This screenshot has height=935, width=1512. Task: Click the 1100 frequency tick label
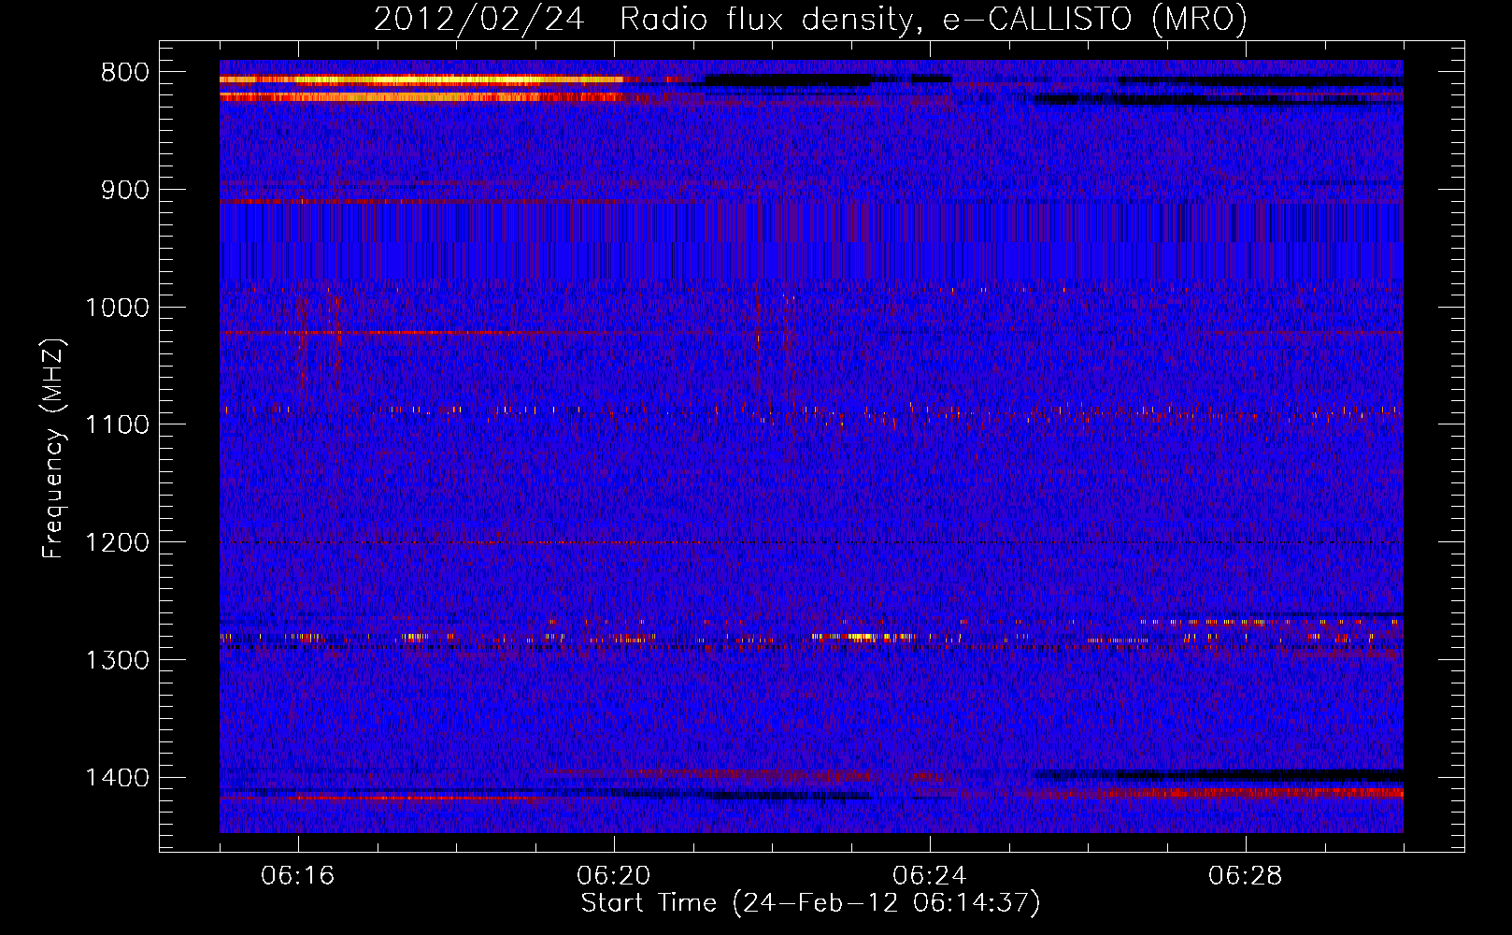pyautogui.click(x=117, y=424)
